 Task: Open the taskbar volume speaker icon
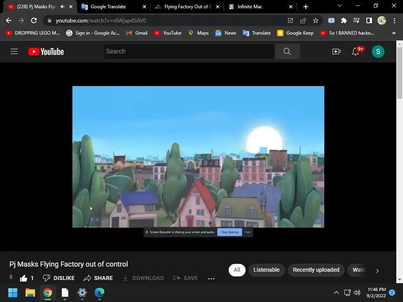point(357,293)
